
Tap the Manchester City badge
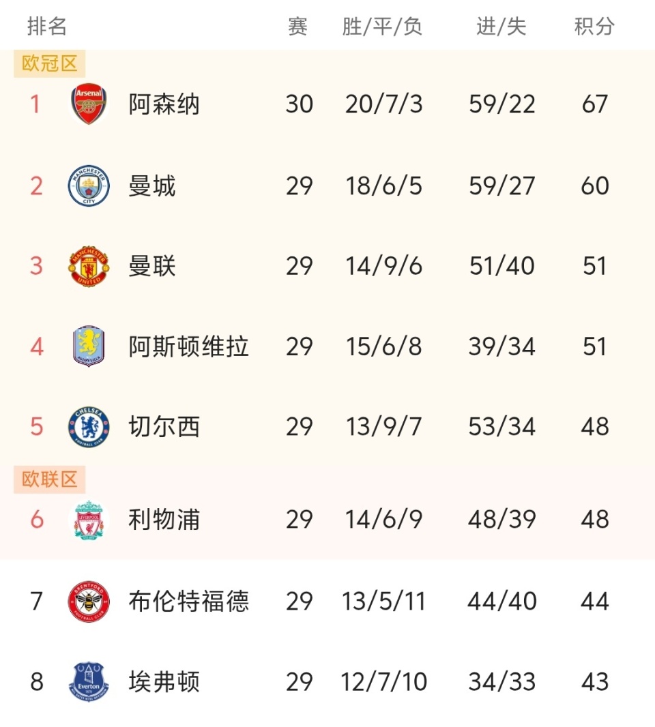click(x=89, y=186)
